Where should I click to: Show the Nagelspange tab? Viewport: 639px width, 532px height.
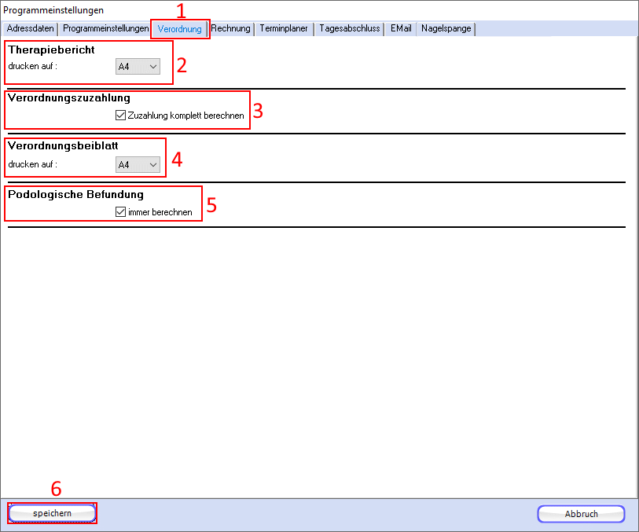[x=446, y=29]
